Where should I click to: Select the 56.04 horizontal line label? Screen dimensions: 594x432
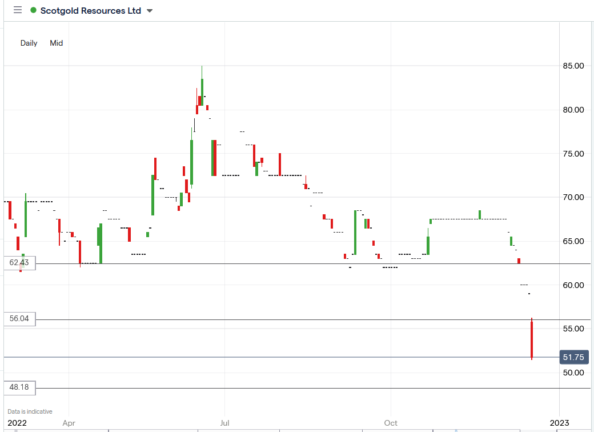click(19, 319)
